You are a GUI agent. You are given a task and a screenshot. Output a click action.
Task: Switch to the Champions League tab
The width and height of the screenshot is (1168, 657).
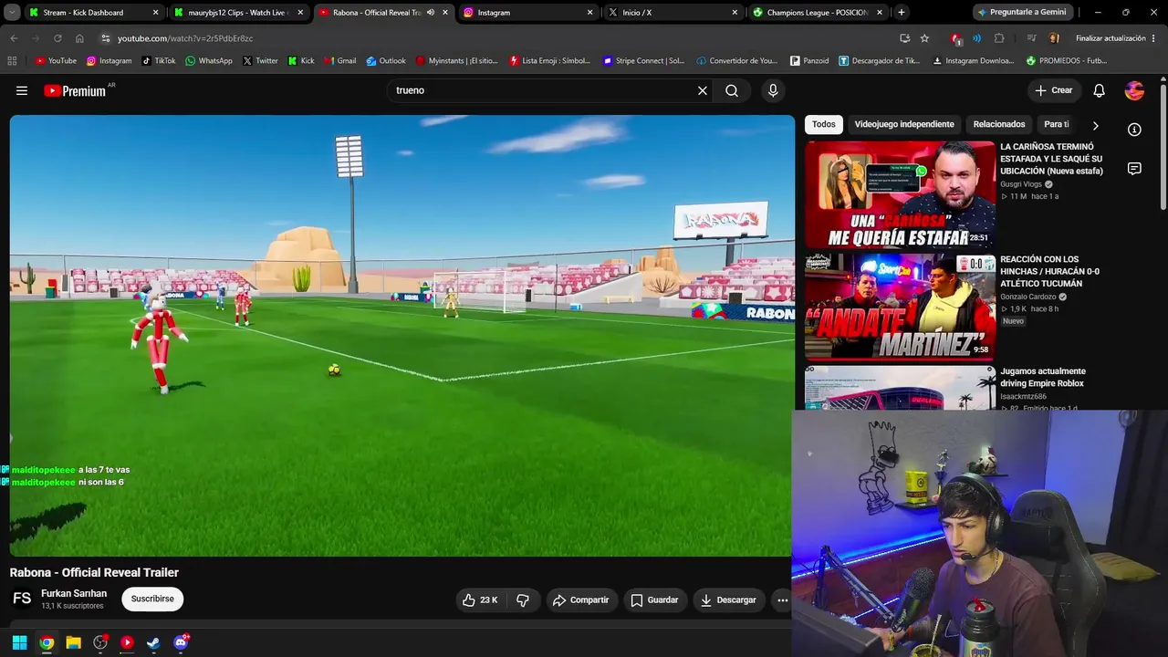[818, 13]
